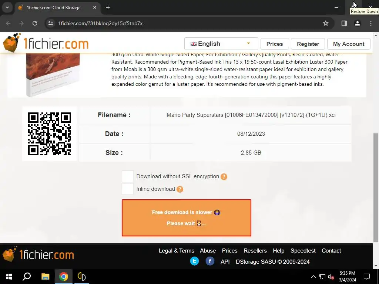This screenshot has width=379, height=284.
Task: Reload the page with the refresh icon
Action: pos(35,23)
